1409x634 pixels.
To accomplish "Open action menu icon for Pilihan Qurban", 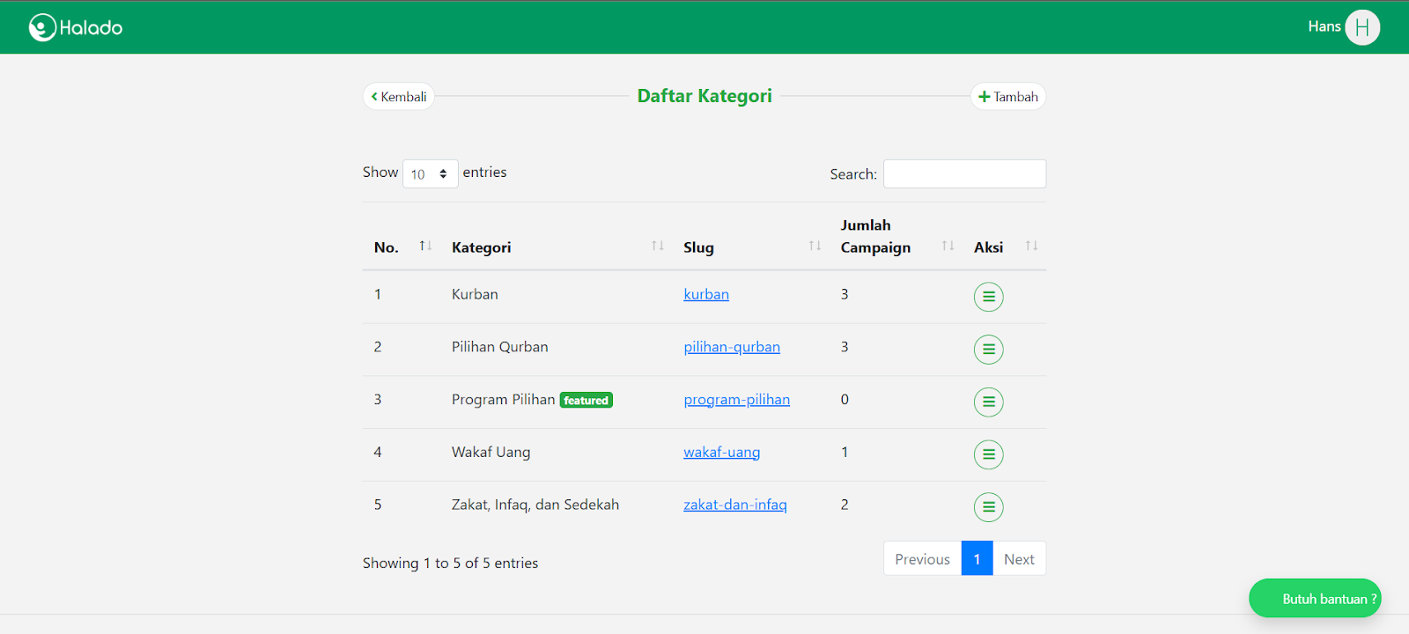I will (988, 350).
